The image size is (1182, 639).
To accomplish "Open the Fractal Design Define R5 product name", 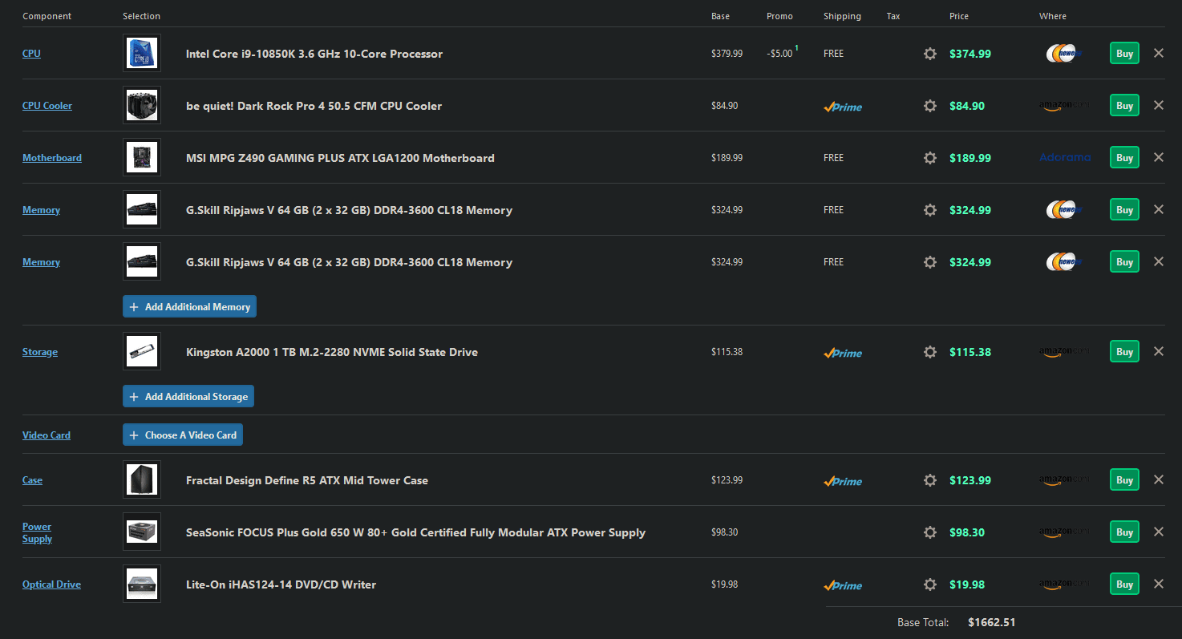I will click(x=306, y=480).
